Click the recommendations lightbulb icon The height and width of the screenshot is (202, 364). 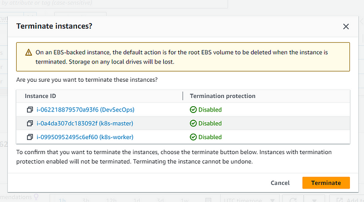point(36,197)
